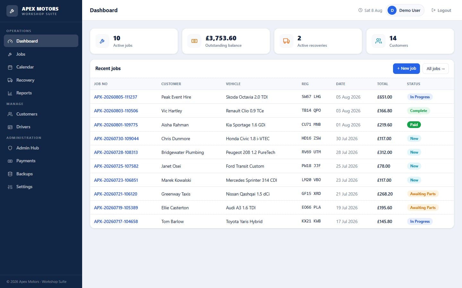This screenshot has height=288, width=462.
Task: Click the Active jobs wrench card icon
Action: click(x=102, y=41)
